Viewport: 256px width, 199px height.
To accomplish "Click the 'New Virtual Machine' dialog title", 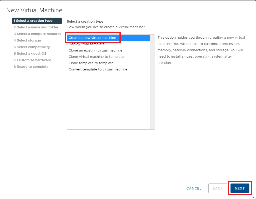I will pos(34,11).
